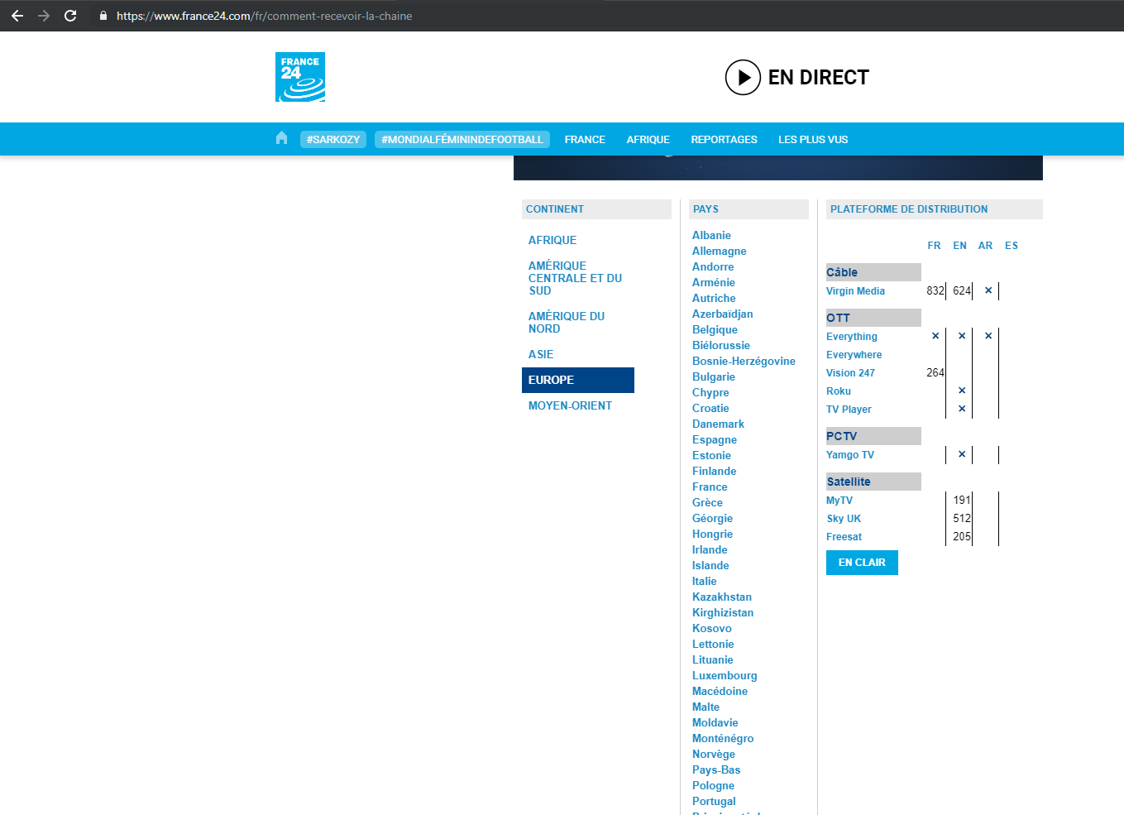Viewport: 1124px width, 815px height.
Task: Click the browser back arrow
Action: pyautogui.click(x=17, y=16)
